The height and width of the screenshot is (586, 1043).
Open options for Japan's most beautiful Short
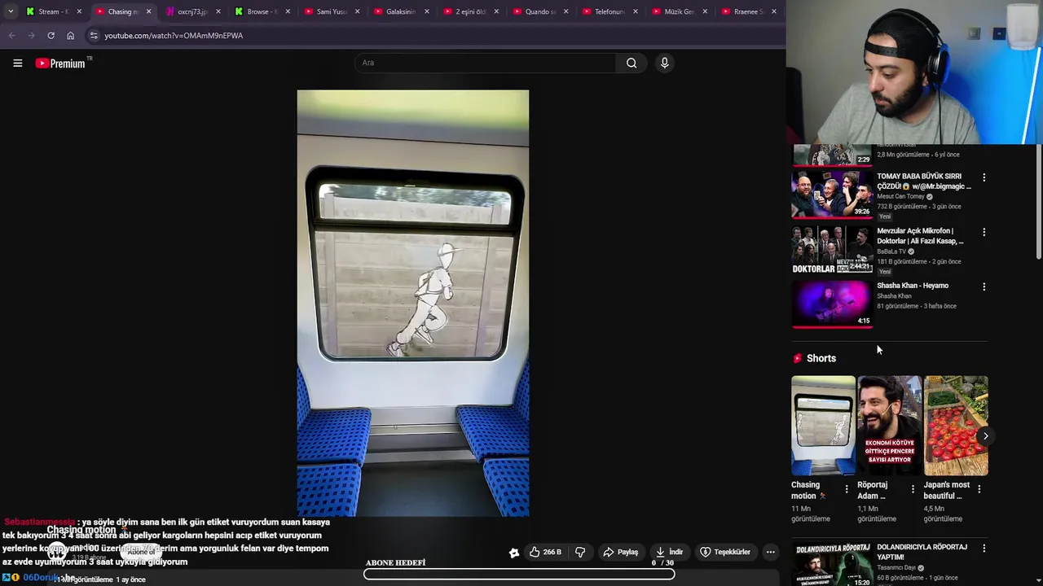point(979,489)
